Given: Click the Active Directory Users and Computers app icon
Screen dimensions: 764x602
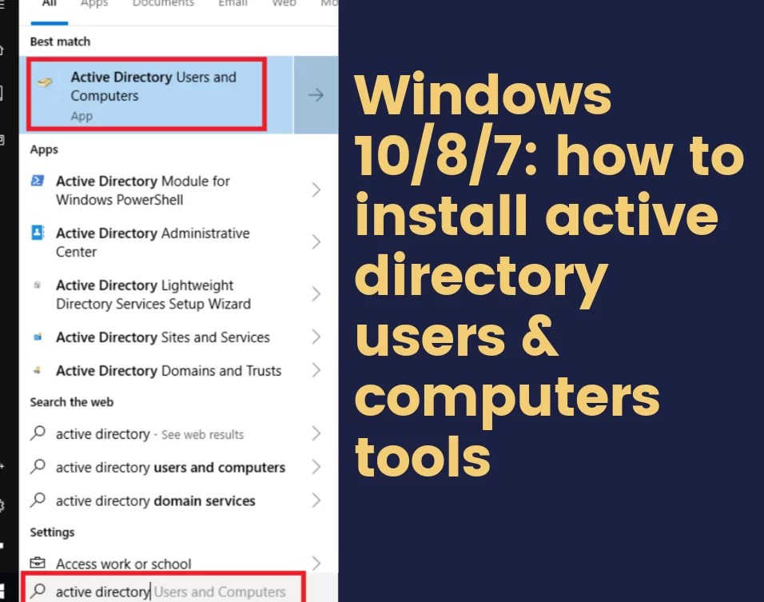Looking at the screenshot, I should click(45, 82).
